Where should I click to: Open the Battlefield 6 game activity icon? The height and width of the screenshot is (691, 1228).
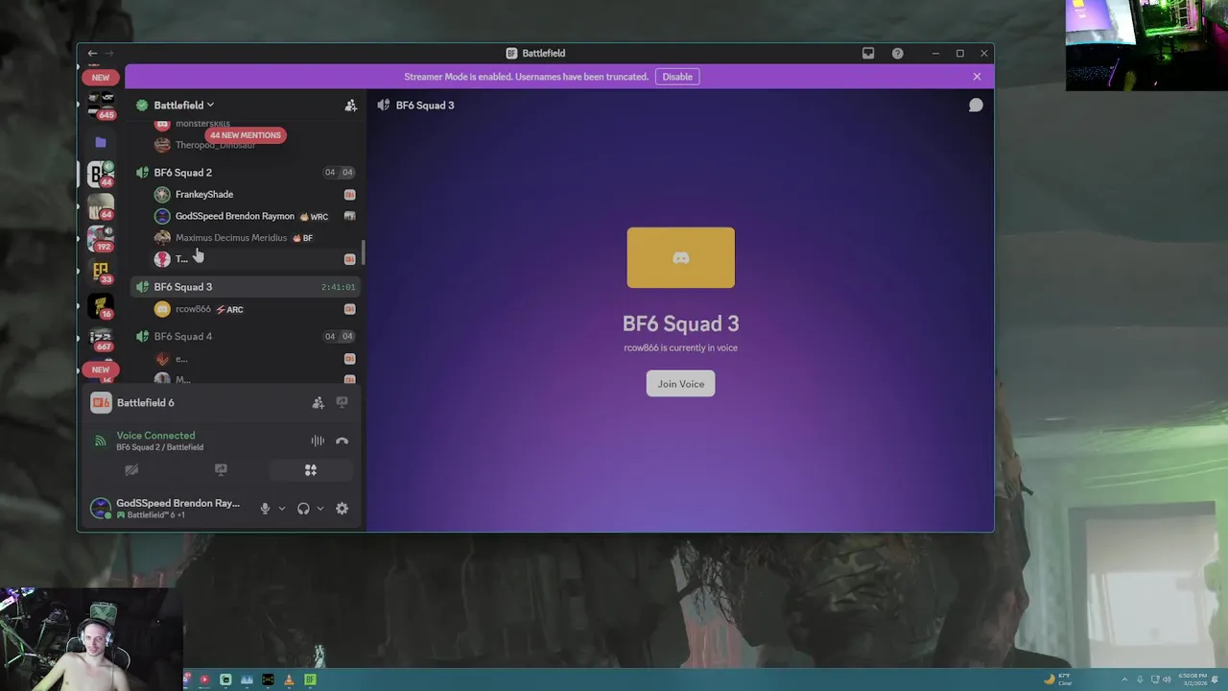(101, 403)
